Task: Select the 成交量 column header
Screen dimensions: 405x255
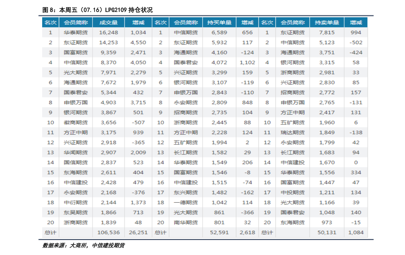Action: (x=108, y=22)
